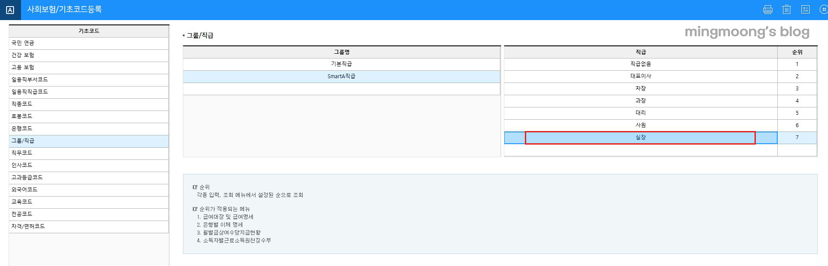Select the 사원 position row
Screen dimensions: 828x266
coord(641,125)
